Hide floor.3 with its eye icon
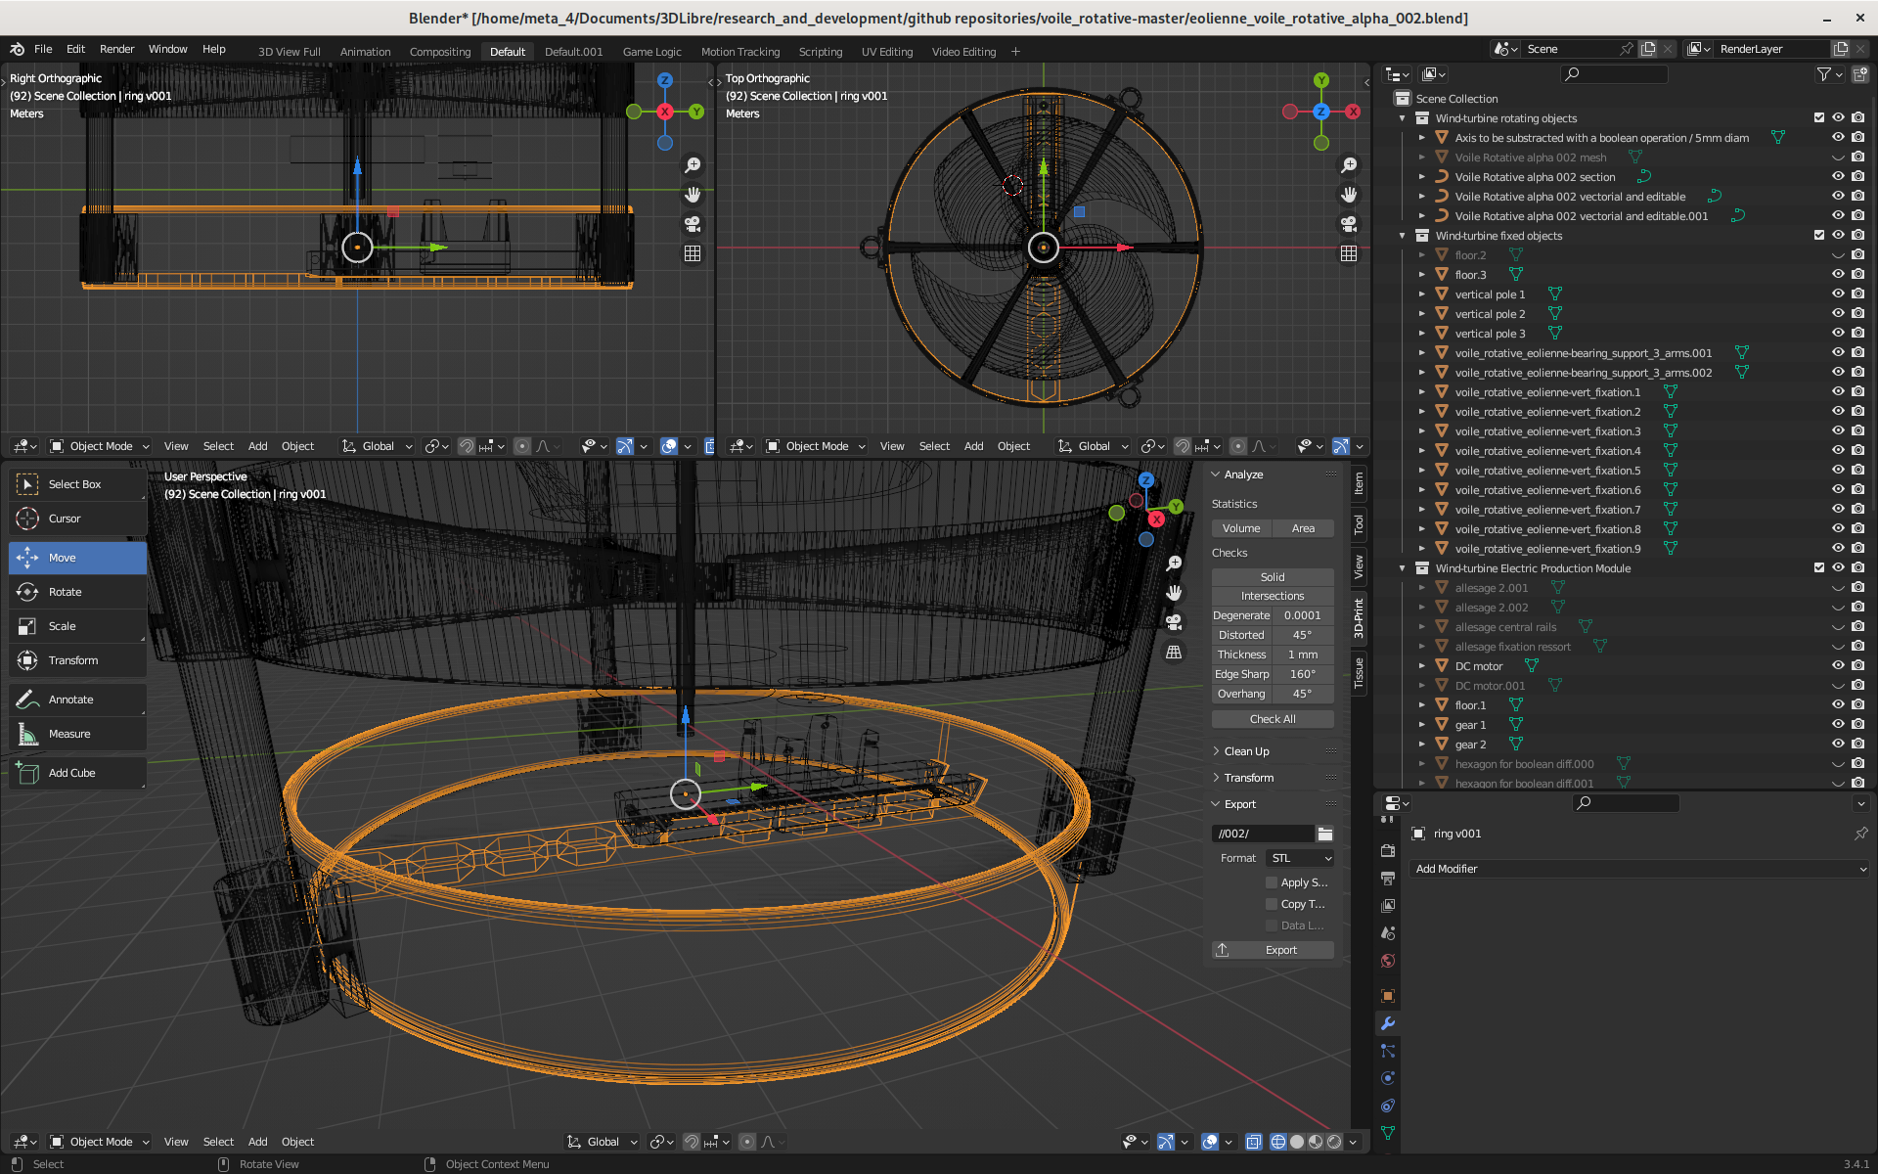Viewport: 1878px width, 1174px height. point(1838,275)
